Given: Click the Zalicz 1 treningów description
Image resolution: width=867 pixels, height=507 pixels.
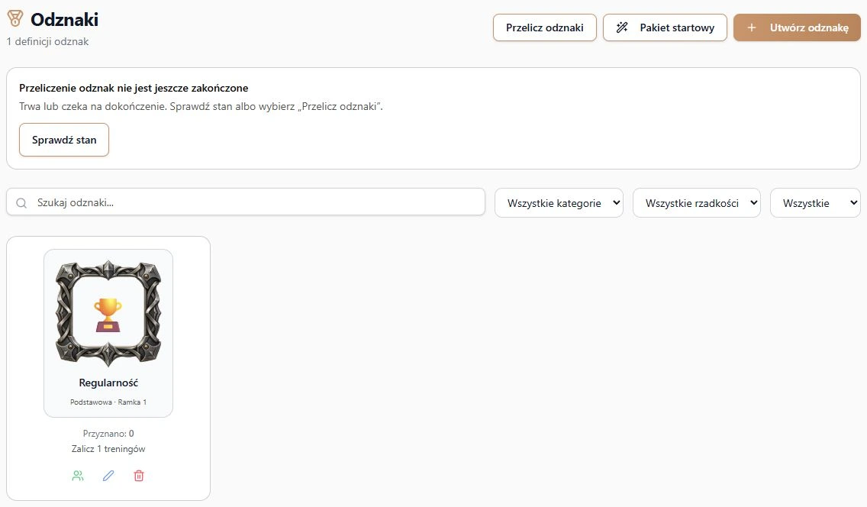Looking at the screenshot, I should (x=108, y=449).
